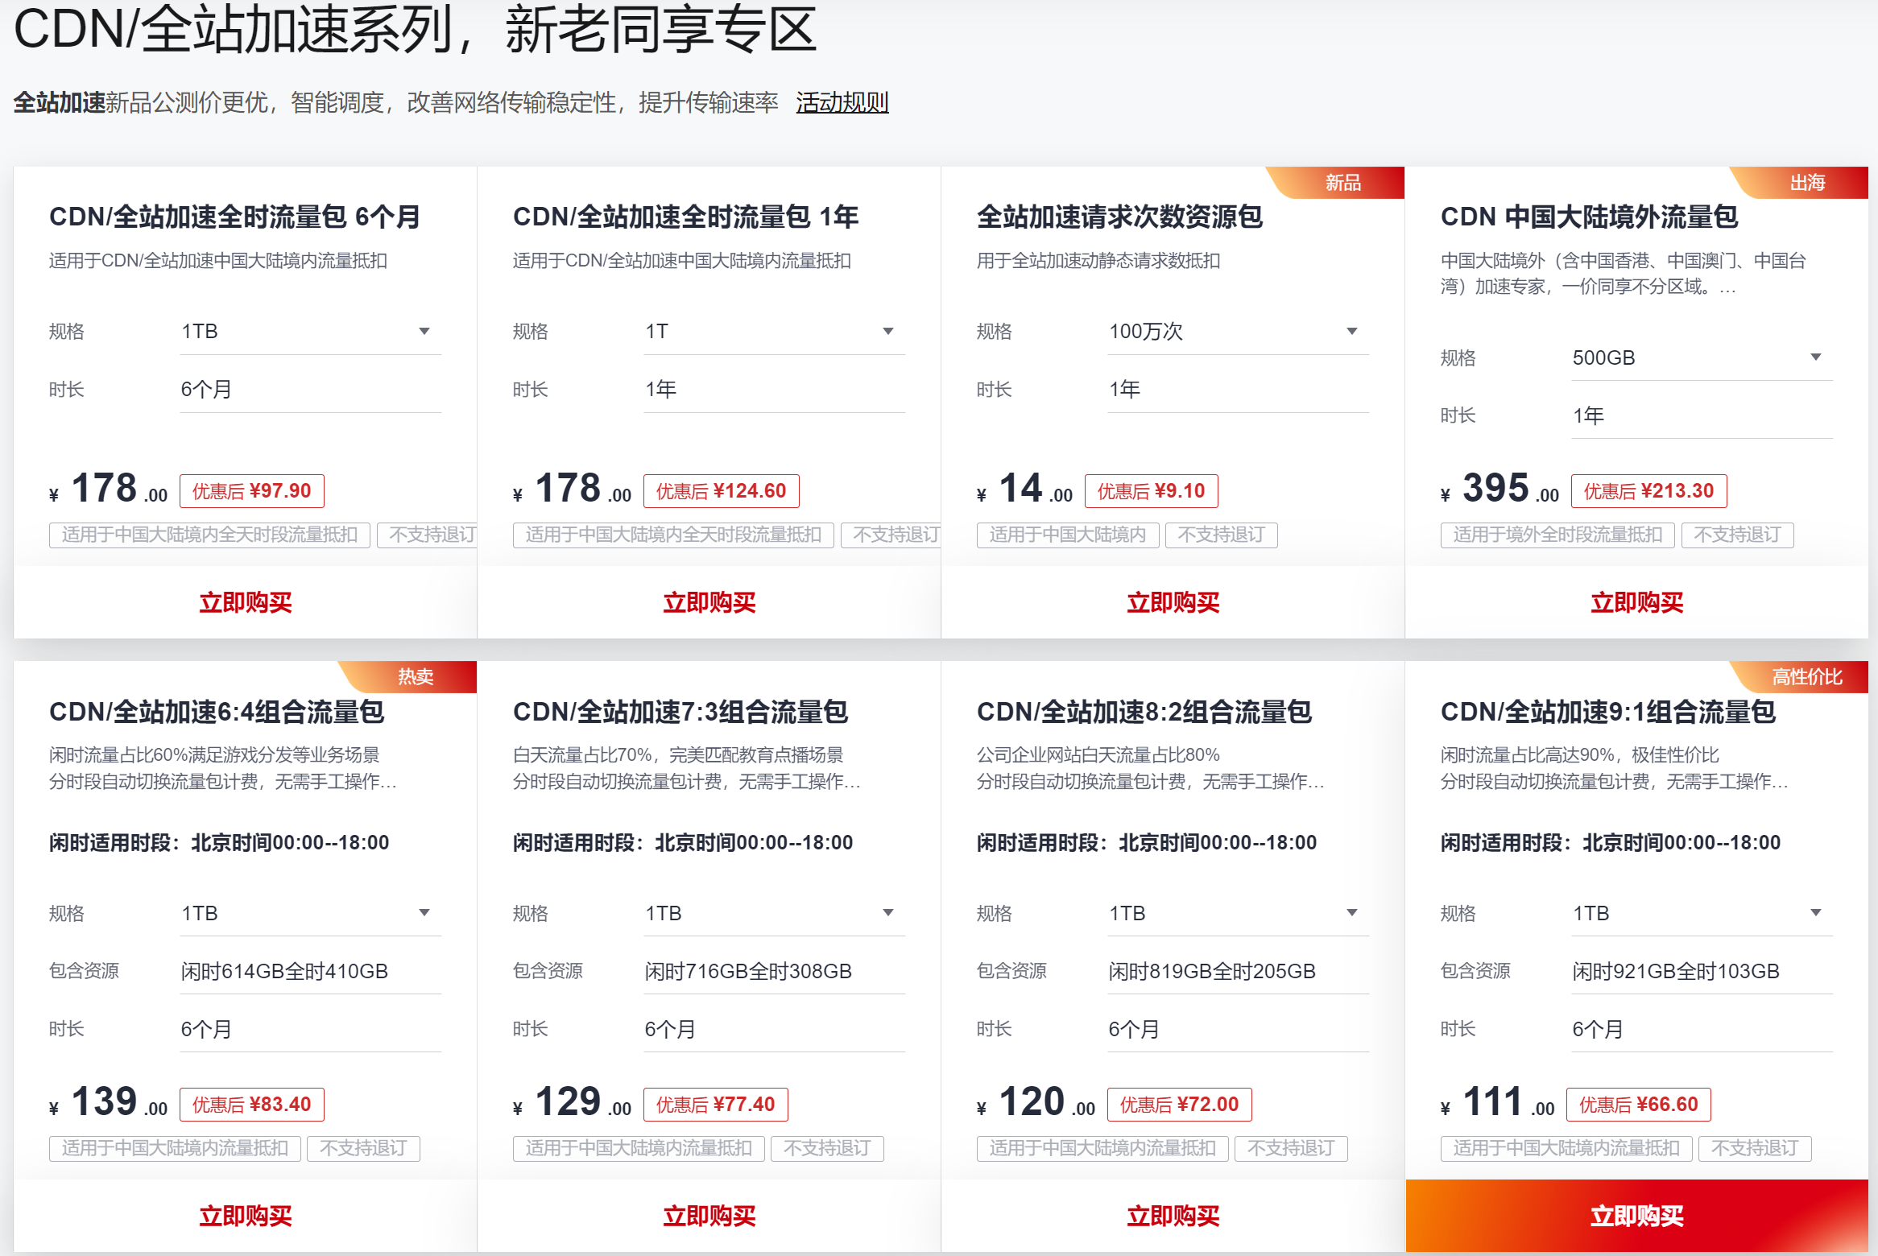Screen dimensions: 1878x1256
Task: Click 立即购买 on the 8:2组合流量包 card
Action: click(x=1173, y=1216)
